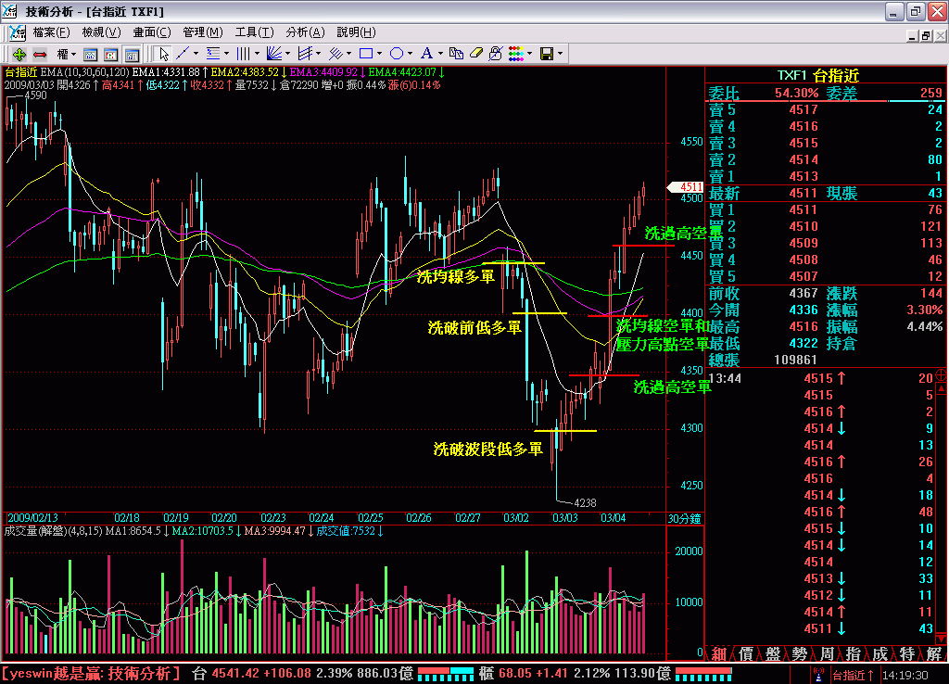Click the floppy disk save icon
949x684 pixels.
[x=547, y=55]
